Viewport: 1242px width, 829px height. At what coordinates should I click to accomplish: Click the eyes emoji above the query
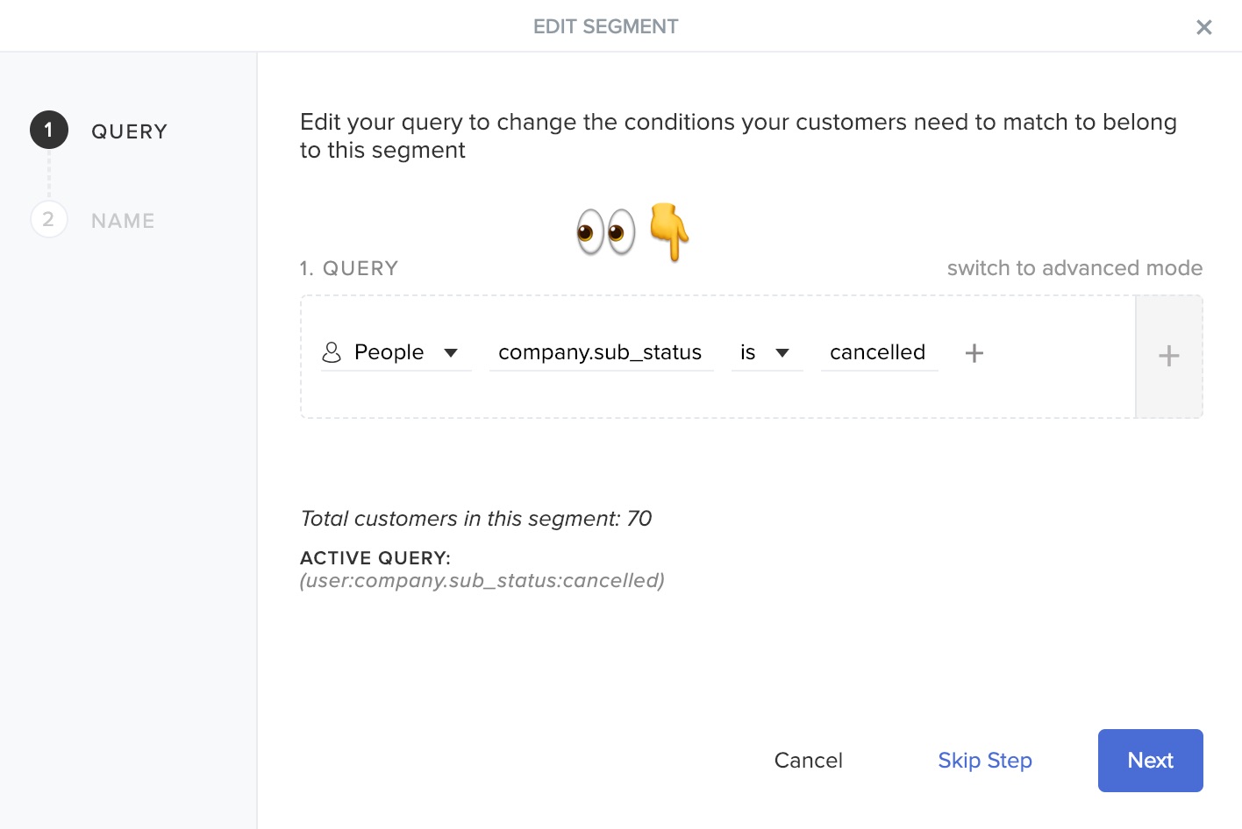606,232
